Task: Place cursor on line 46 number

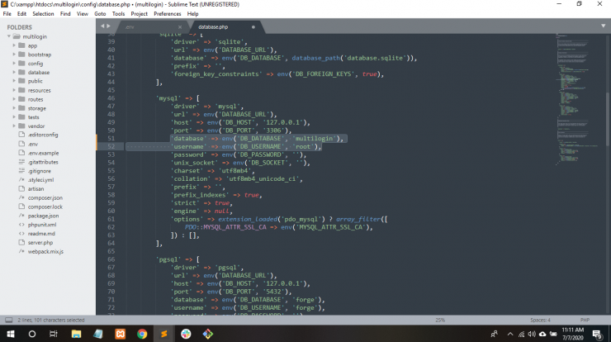Action: [x=111, y=98]
